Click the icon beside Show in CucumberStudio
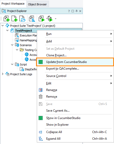114x144 pixels. [41, 118]
